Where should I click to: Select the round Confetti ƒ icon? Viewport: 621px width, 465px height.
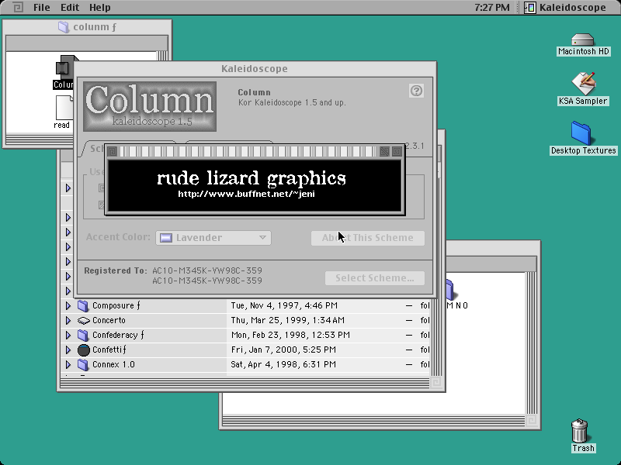(x=83, y=350)
